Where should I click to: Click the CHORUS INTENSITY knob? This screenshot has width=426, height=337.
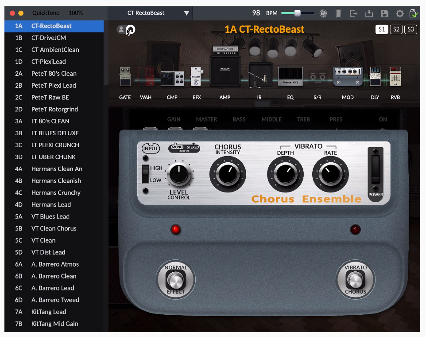point(228,174)
